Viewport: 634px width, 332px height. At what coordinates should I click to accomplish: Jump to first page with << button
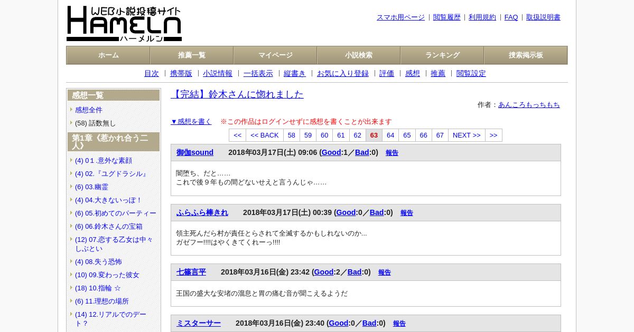(x=238, y=135)
